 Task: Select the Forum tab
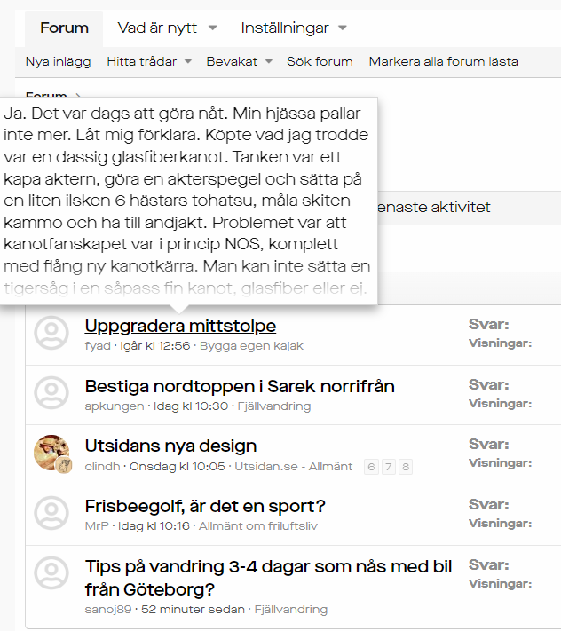point(64,28)
